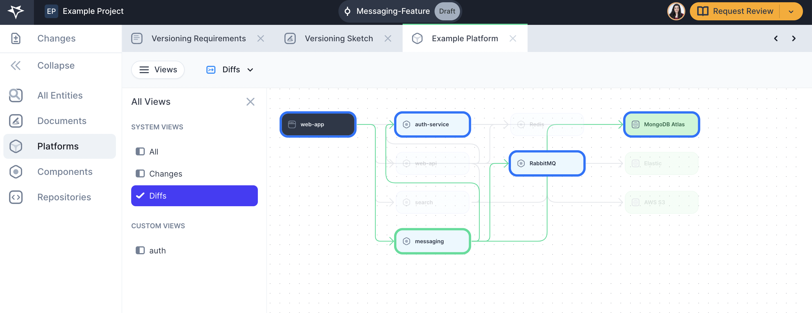Screen dimensions: 812x313
Task: Select the auth-service node
Action: 433,124
